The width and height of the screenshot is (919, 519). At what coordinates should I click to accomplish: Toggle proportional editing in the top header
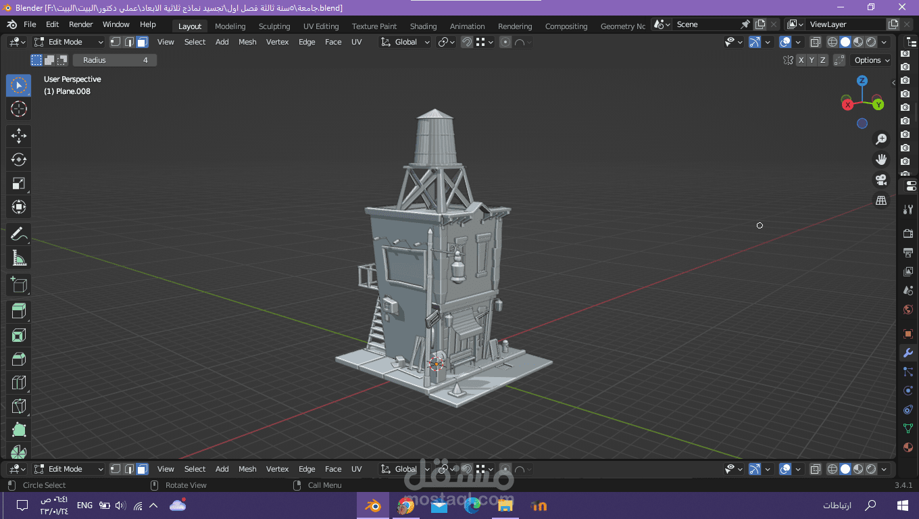click(505, 42)
